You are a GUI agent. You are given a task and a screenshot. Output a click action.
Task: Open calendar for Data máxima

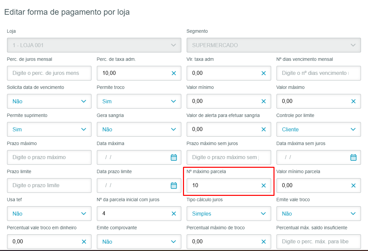pyautogui.click(x=174, y=157)
